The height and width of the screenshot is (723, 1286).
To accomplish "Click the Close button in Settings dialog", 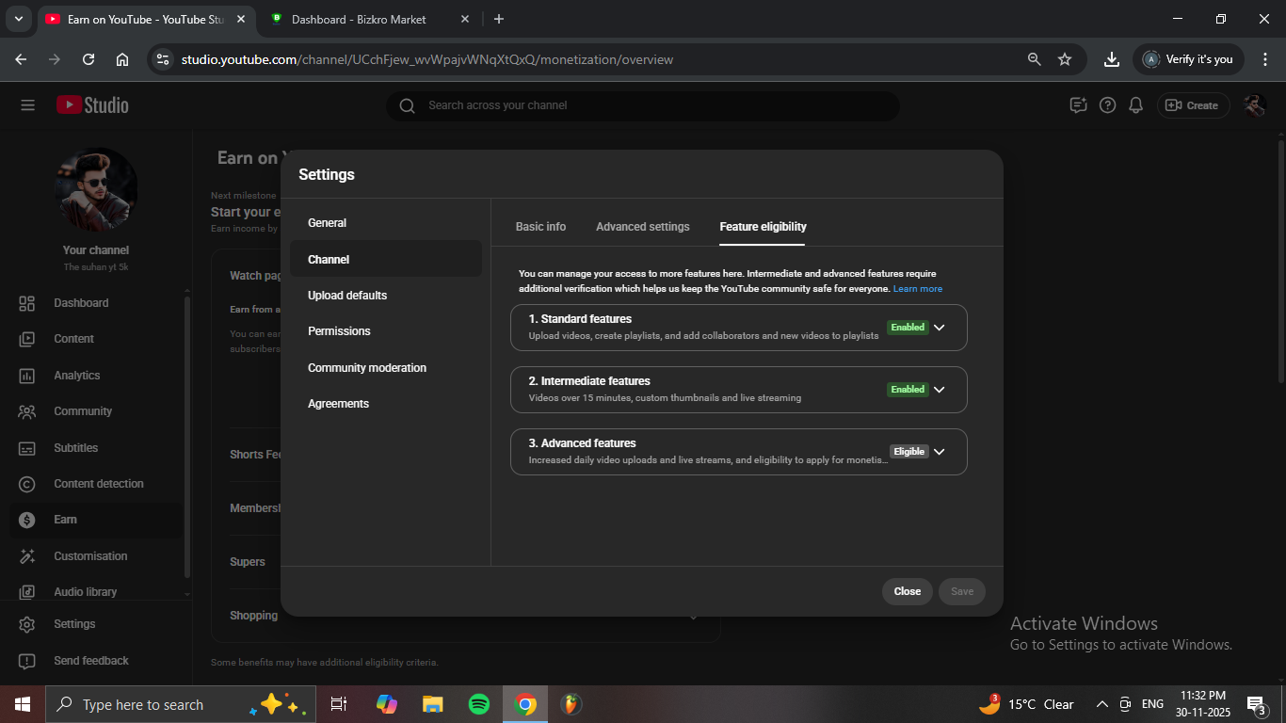I will pos(907,591).
